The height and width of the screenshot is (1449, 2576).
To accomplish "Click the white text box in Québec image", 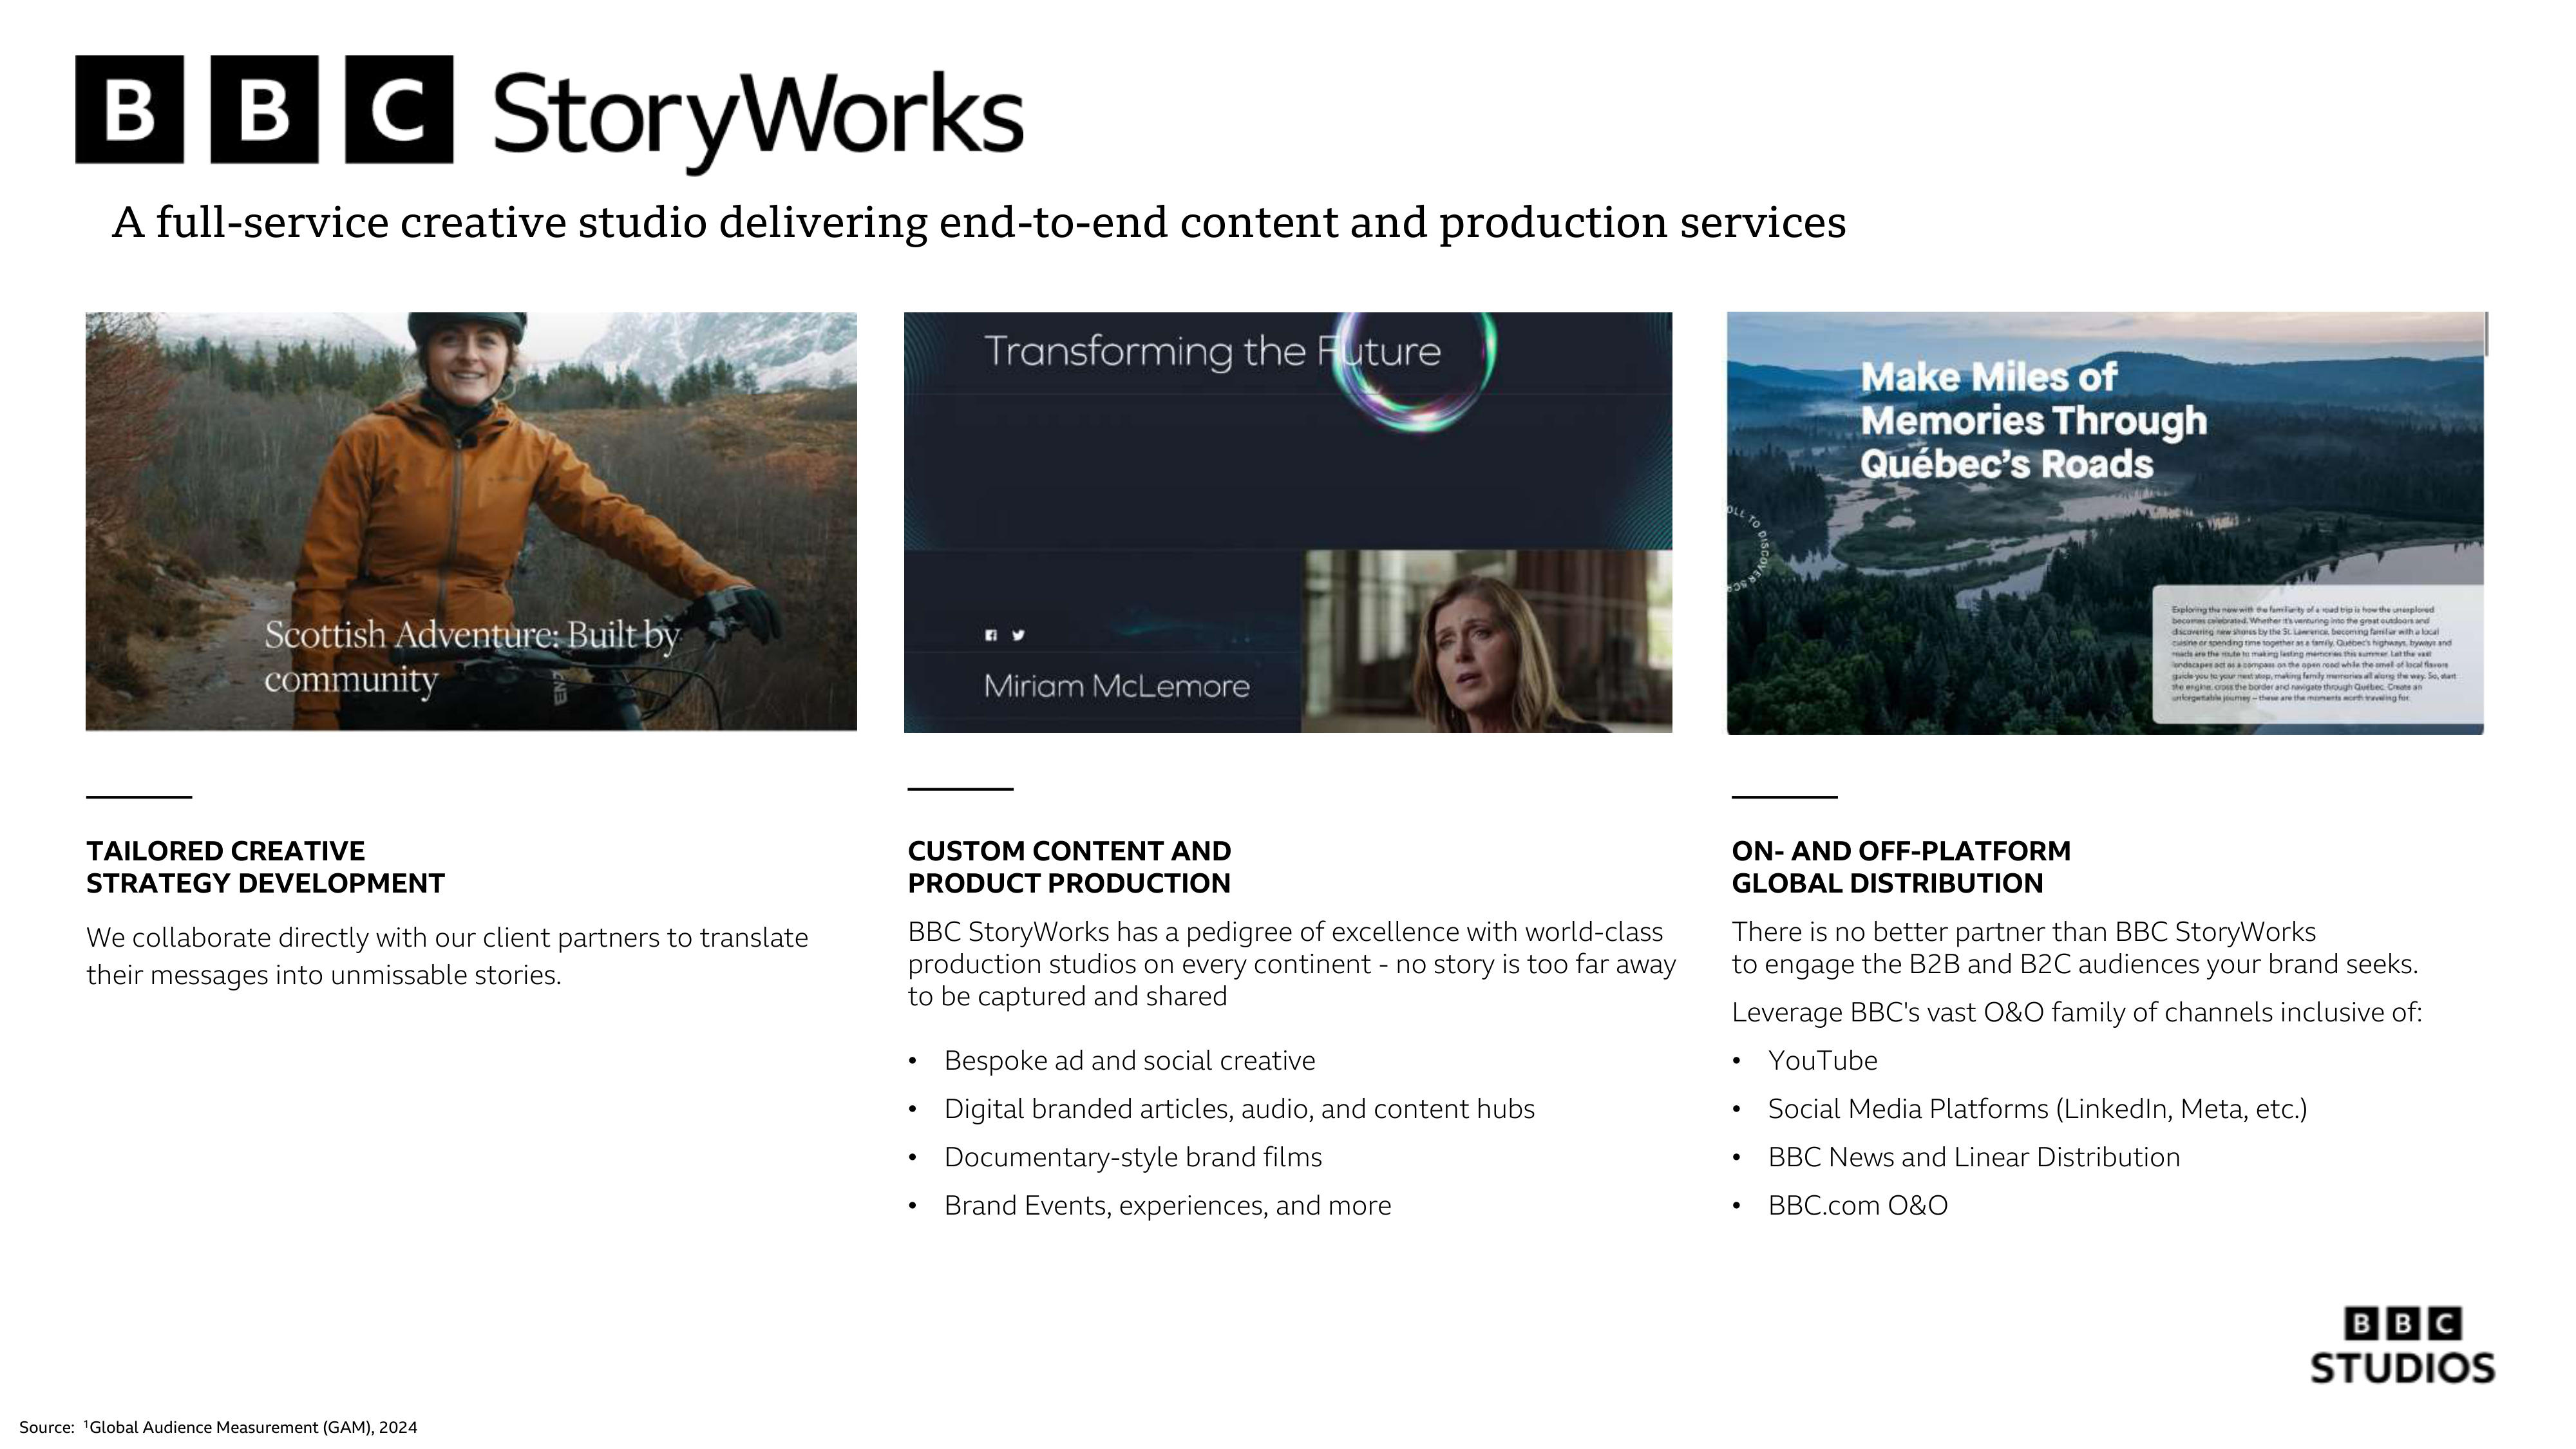I will point(2317,655).
